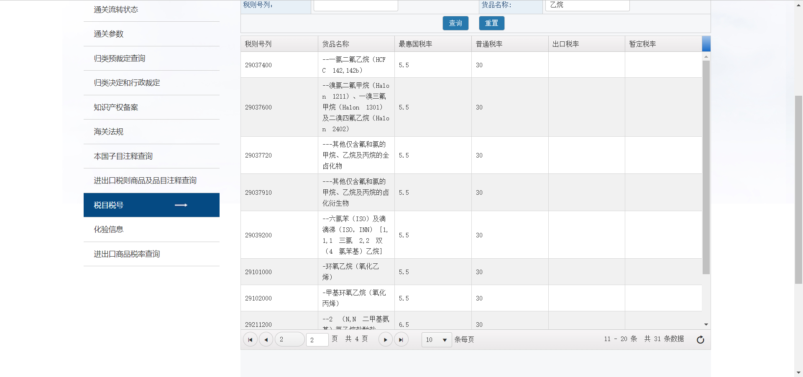Image resolution: width=803 pixels, height=377 pixels.
Task: Refresh the table data
Action: 701,339
